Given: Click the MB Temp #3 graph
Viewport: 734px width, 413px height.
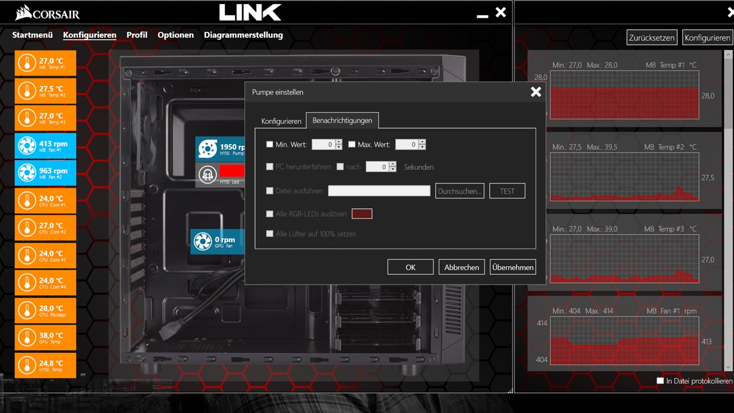Looking at the screenshot, I should coord(624,259).
